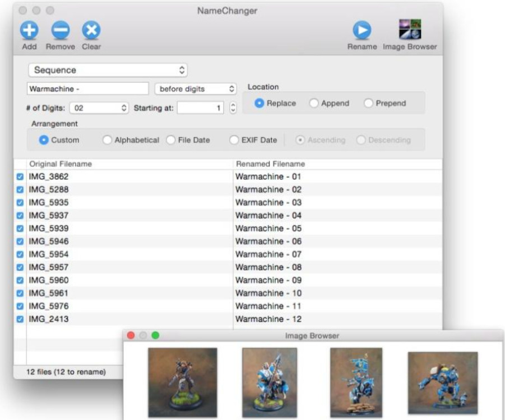
Task: Toggle the IMG_5939 checkbox
Action: coord(20,228)
